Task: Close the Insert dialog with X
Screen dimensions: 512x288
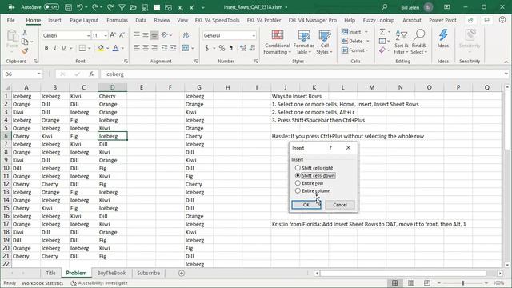Action: tap(349, 148)
